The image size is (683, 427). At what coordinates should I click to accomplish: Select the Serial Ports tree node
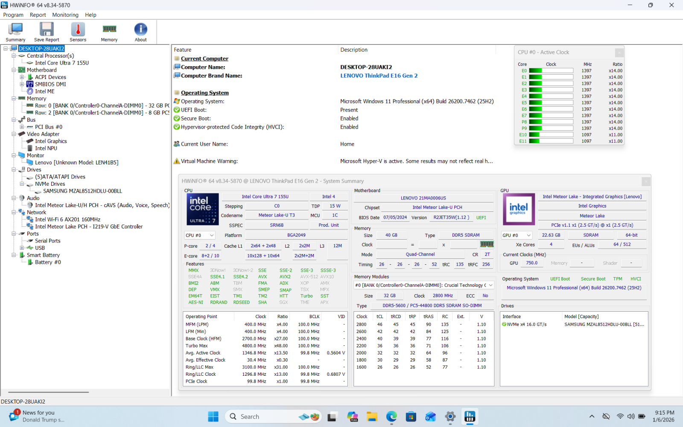click(48, 241)
